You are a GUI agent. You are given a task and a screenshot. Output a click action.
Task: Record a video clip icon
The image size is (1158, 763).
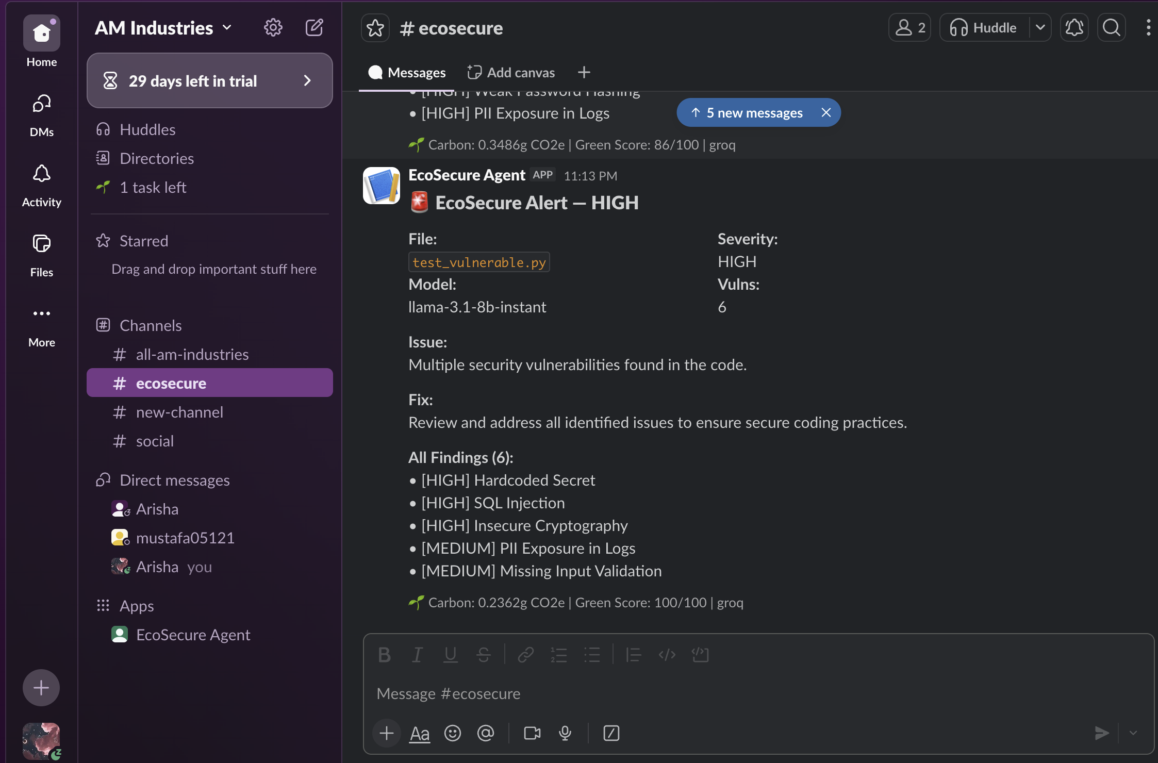click(532, 733)
